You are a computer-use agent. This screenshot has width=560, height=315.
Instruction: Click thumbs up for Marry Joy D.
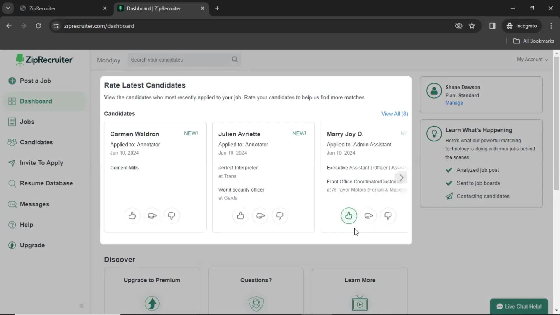point(349,216)
